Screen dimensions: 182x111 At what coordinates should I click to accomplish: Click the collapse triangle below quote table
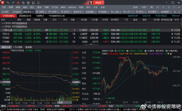coord(91,44)
